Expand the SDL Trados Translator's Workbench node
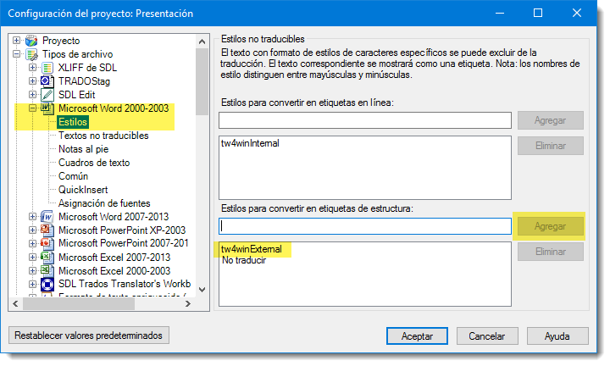The width and height of the screenshot is (610, 366). click(x=33, y=284)
